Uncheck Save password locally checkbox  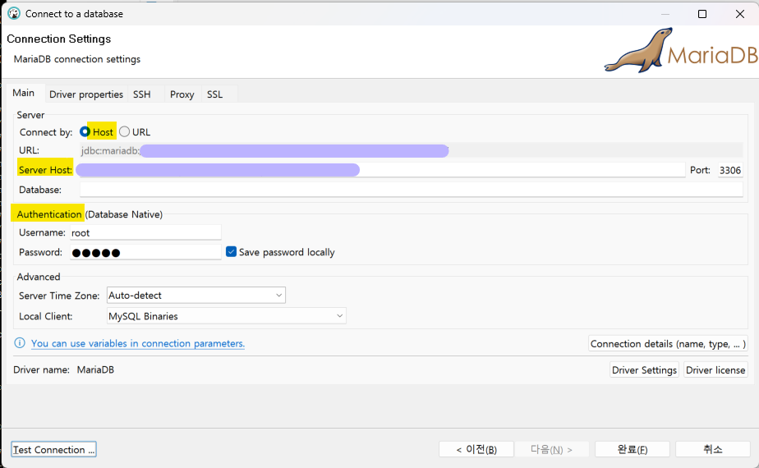coord(231,252)
